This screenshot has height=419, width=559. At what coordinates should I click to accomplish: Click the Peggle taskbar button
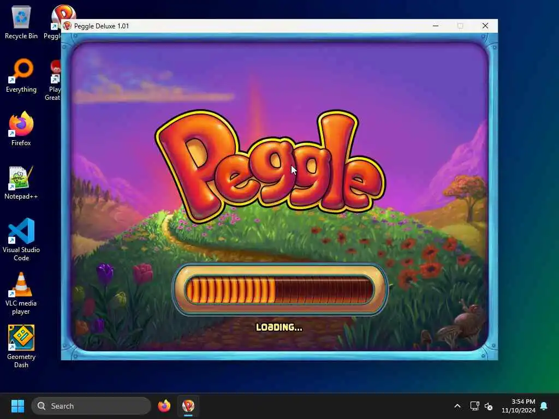click(188, 406)
